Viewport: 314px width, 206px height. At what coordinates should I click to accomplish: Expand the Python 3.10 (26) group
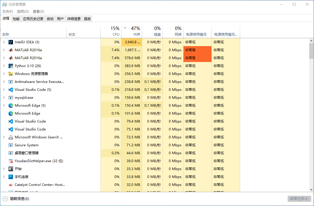[4, 66]
